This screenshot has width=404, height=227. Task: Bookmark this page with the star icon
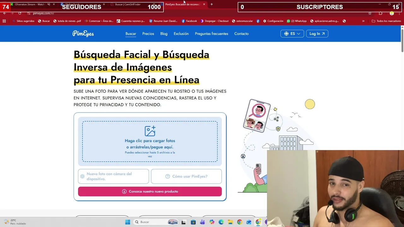370,13
